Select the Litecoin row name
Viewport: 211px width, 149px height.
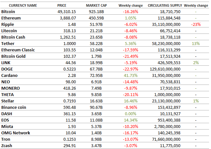tap(9, 31)
